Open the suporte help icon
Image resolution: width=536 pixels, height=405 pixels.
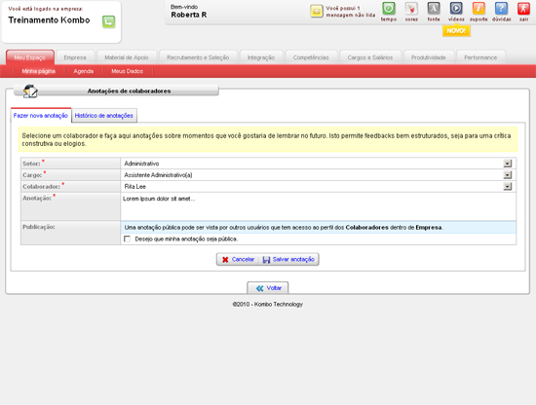pyautogui.click(x=479, y=9)
